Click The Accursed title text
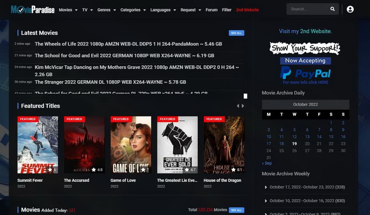The image size is (370, 215). click(x=76, y=180)
